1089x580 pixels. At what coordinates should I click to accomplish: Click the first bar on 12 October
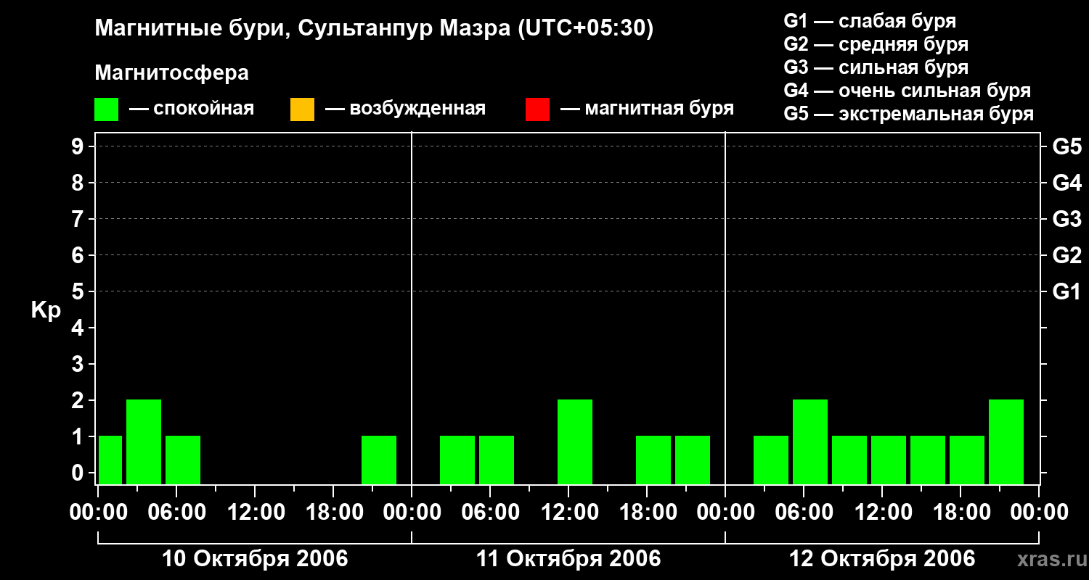(x=771, y=460)
